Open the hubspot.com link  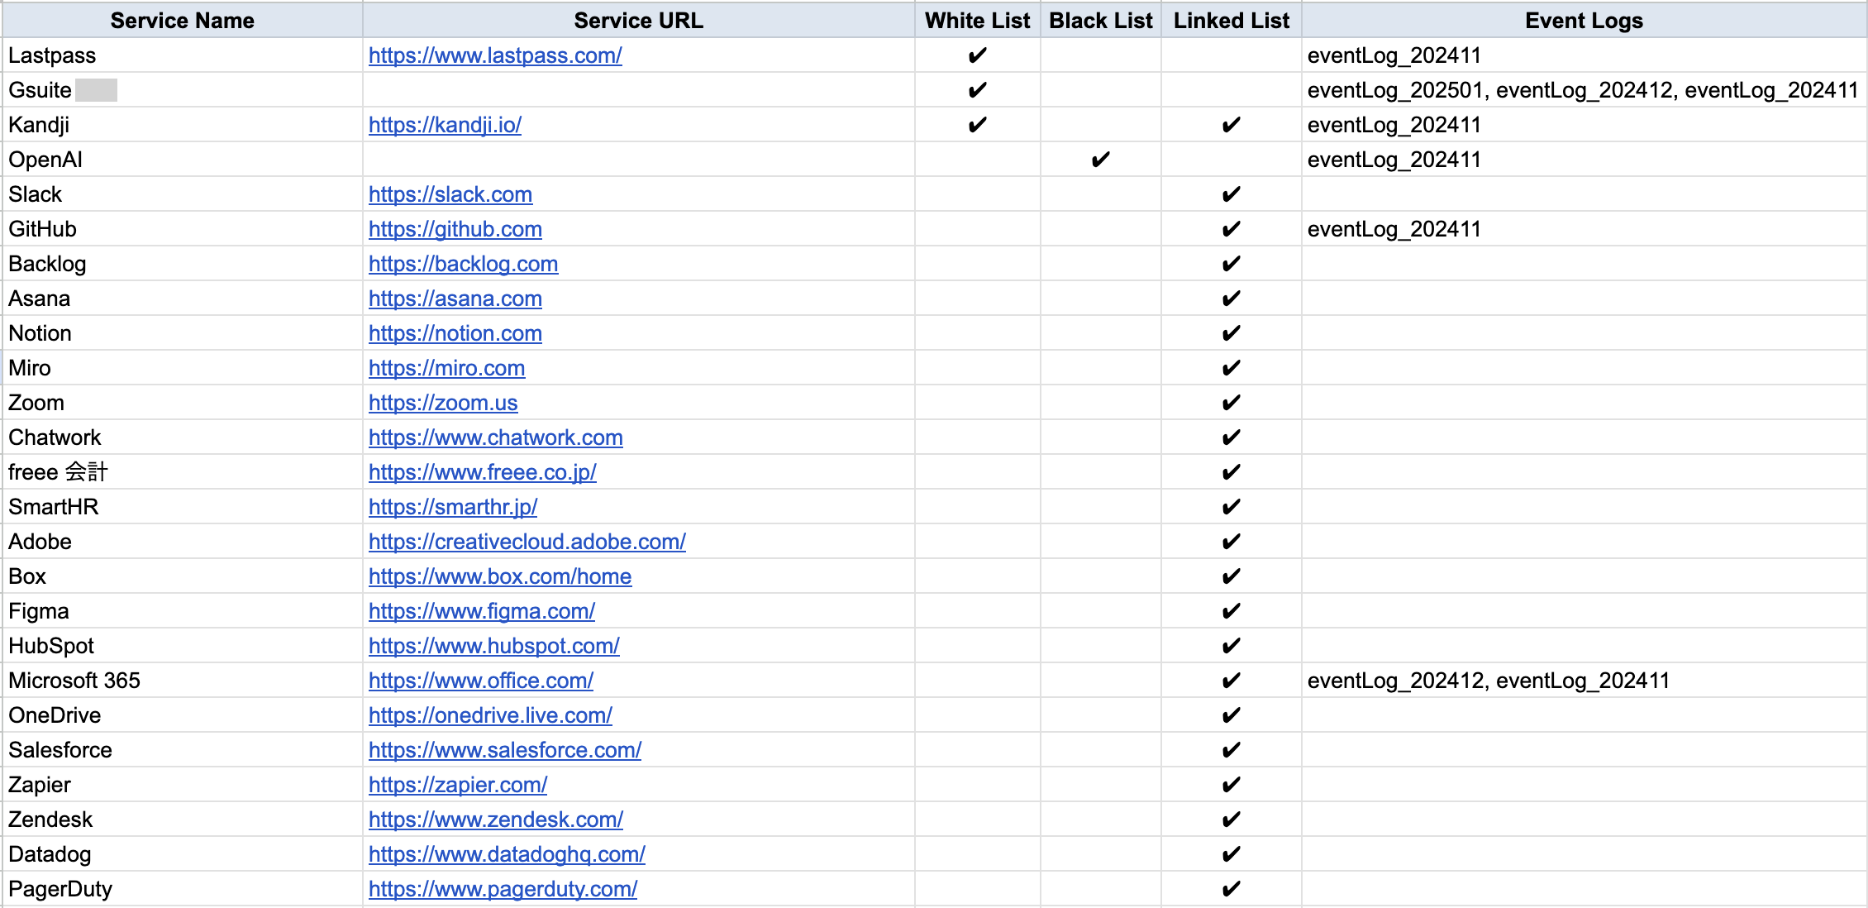click(x=494, y=646)
